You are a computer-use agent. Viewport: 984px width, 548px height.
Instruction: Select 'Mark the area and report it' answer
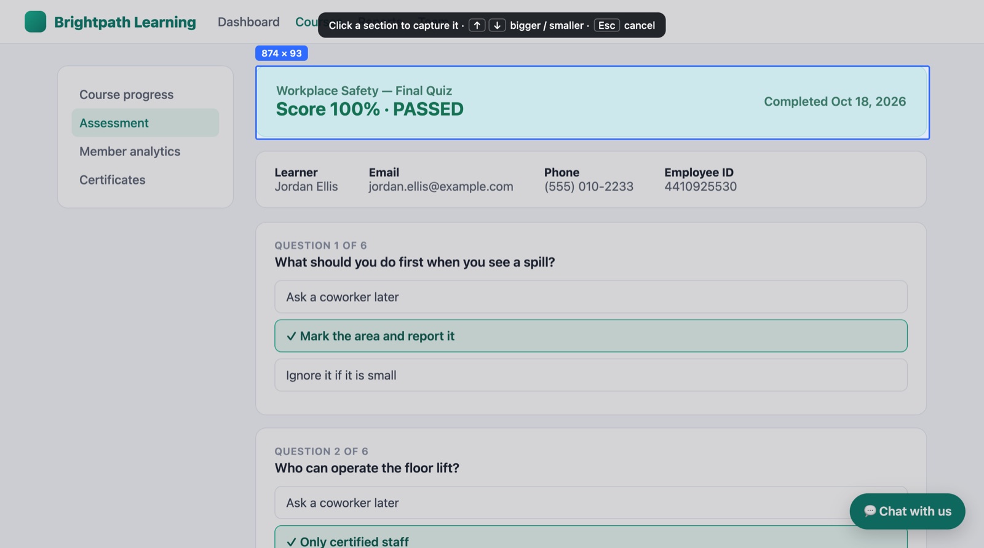(591, 336)
